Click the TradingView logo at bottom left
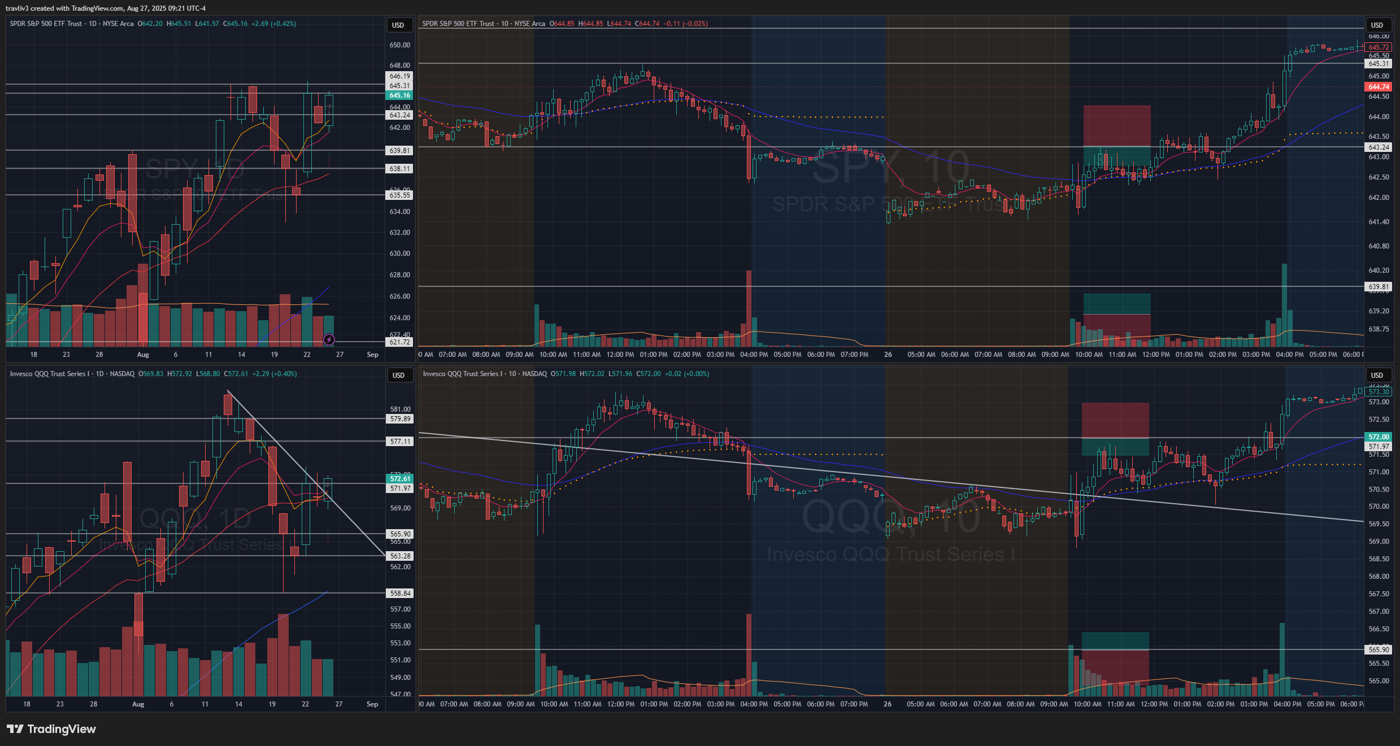Image resolution: width=1400 pixels, height=746 pixels. click(x=51, y=729)
